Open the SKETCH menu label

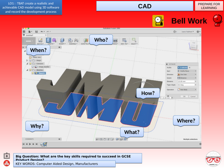(x=40, y=44)
